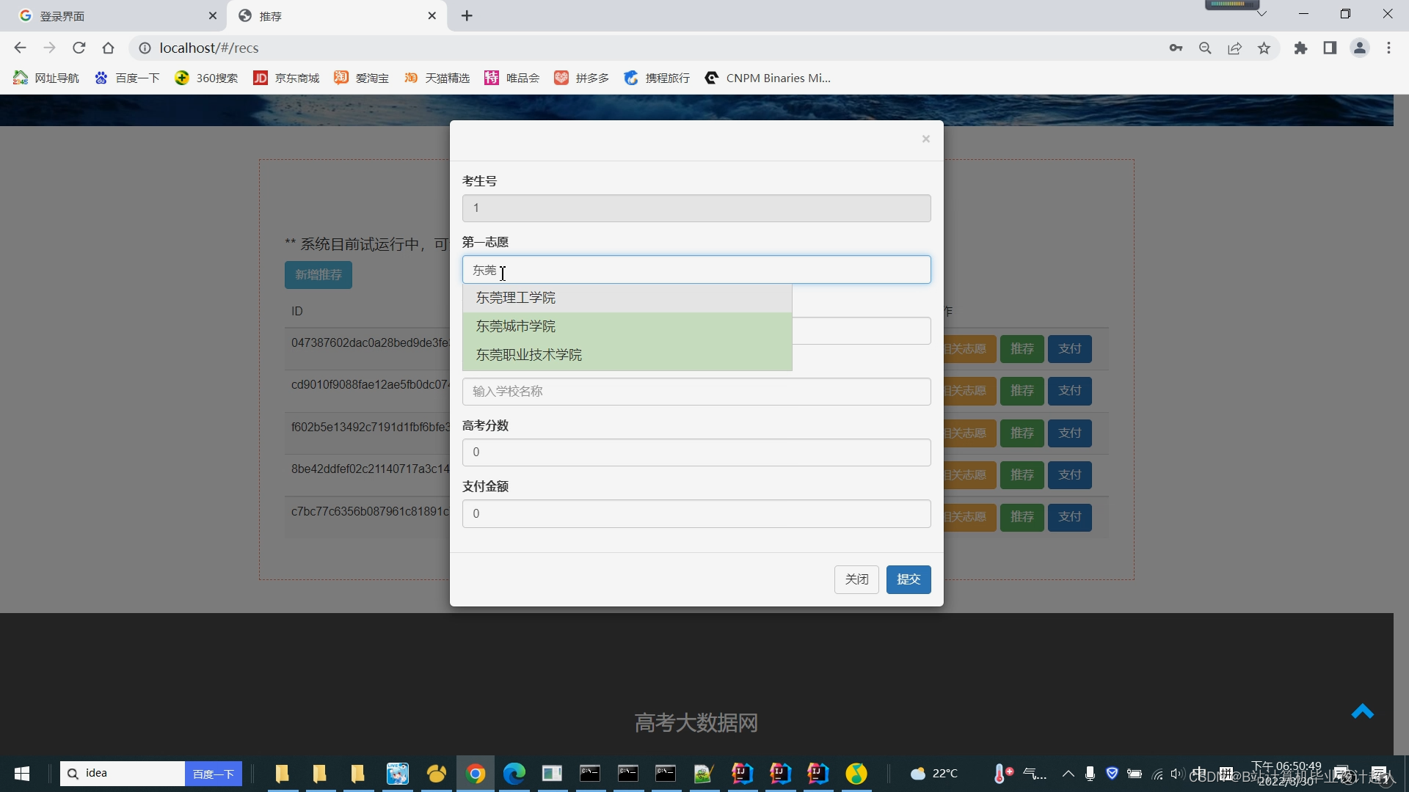Select 东莞理工学院 from the suggestions
The image size is (1409, 792).
click(x=515, y=298)
